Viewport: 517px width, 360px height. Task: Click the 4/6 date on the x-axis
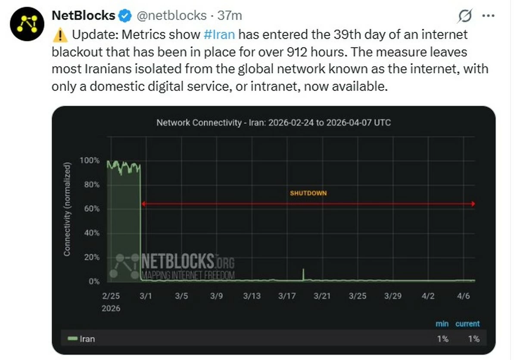[464, 296]
